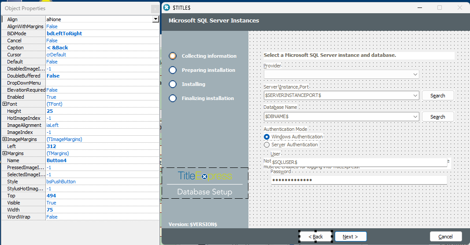Open the Provider dropdown

coord(415,74)
